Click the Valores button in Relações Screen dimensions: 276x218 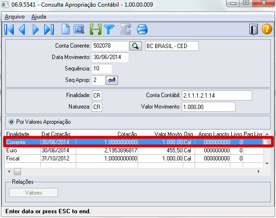(33, 192)
